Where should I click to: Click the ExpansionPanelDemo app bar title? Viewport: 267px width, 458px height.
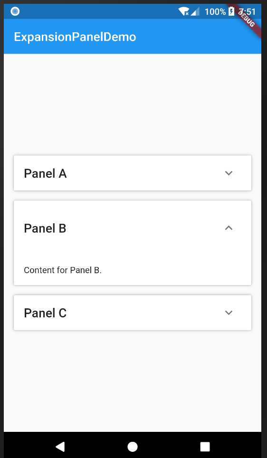point(75,37)
